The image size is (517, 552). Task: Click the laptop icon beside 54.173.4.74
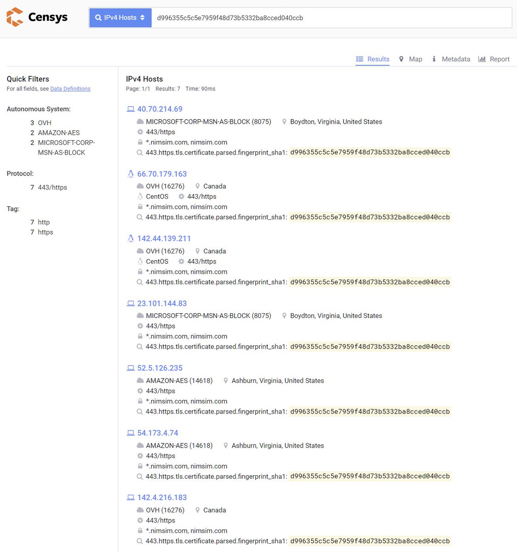point(131,433)
